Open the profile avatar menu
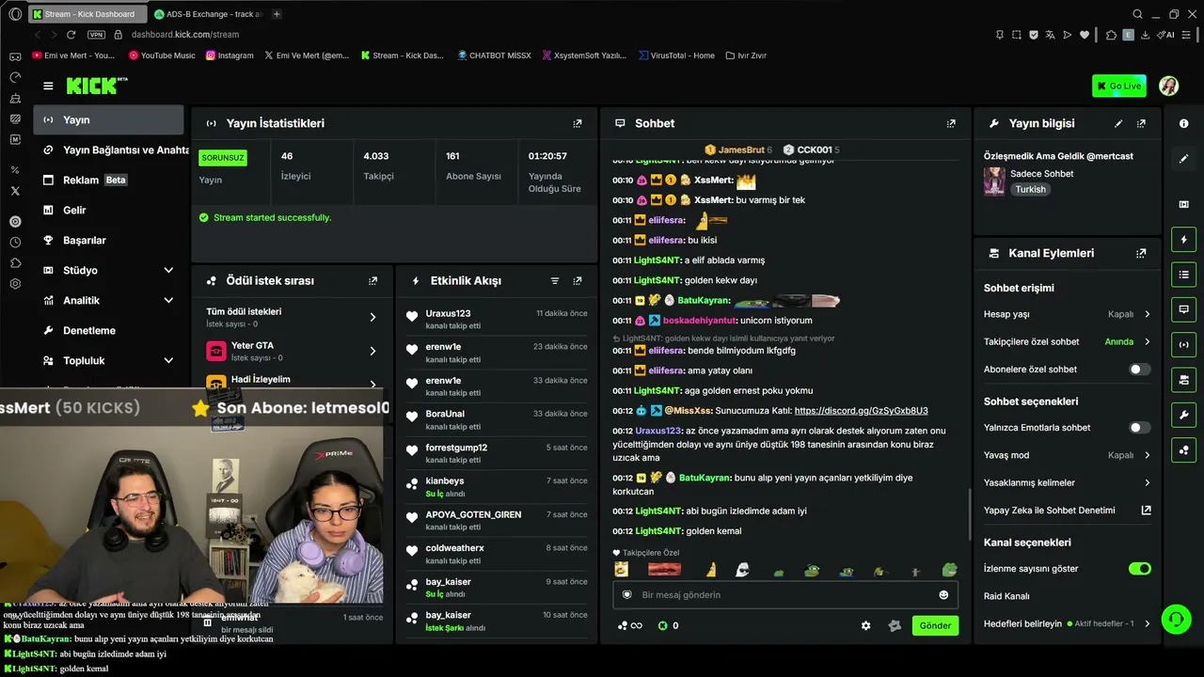 pyautogui.click(x=1168, y=86)
